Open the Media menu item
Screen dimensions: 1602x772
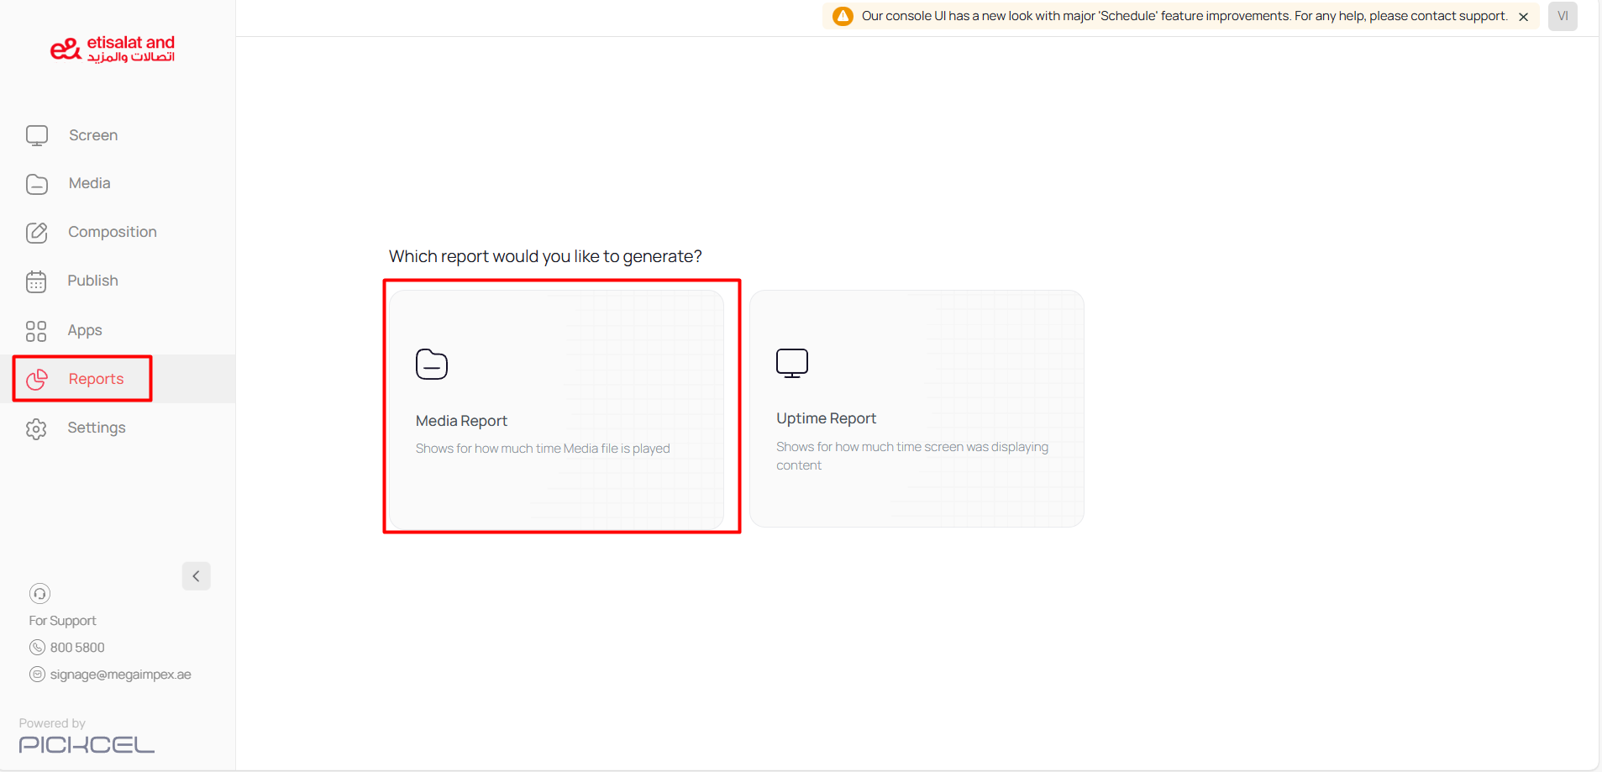coord(90,183)
